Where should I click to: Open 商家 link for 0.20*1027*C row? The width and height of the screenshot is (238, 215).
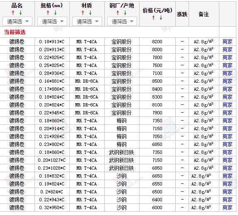227,160
